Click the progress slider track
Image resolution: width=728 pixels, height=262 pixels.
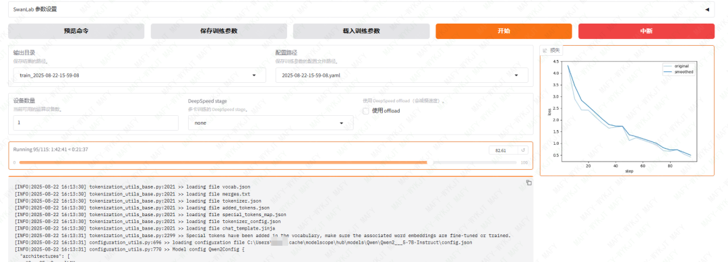[x=268, y=162]
